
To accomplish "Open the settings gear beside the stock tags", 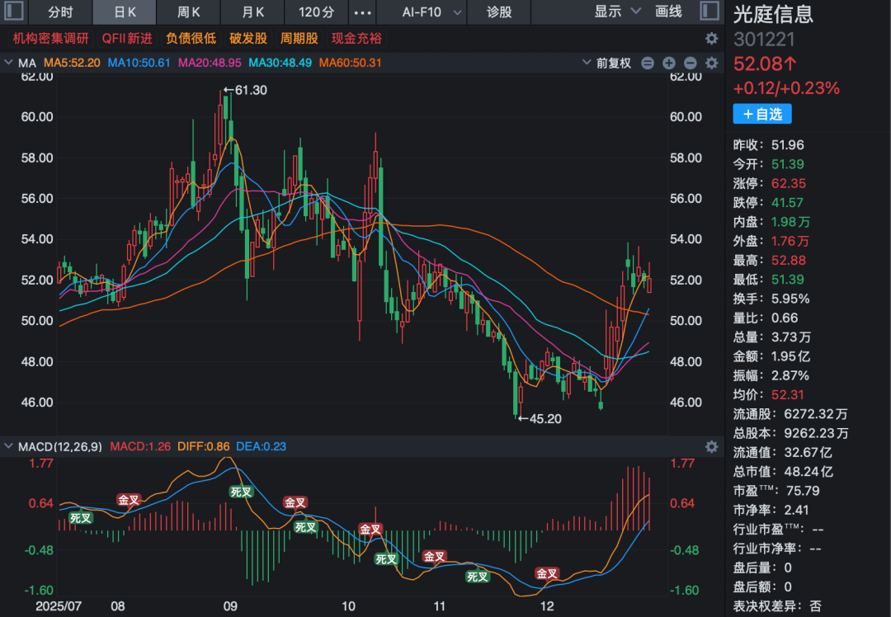I will point(710,38).
